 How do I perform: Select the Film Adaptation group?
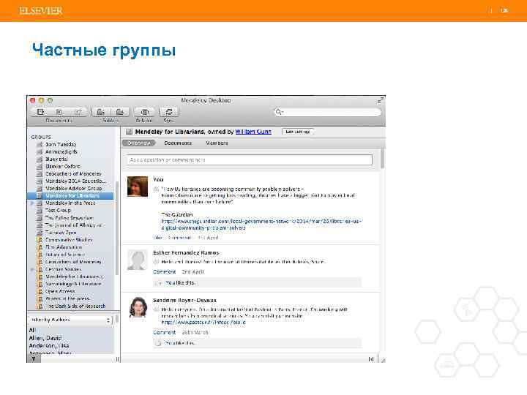point(64,247)
